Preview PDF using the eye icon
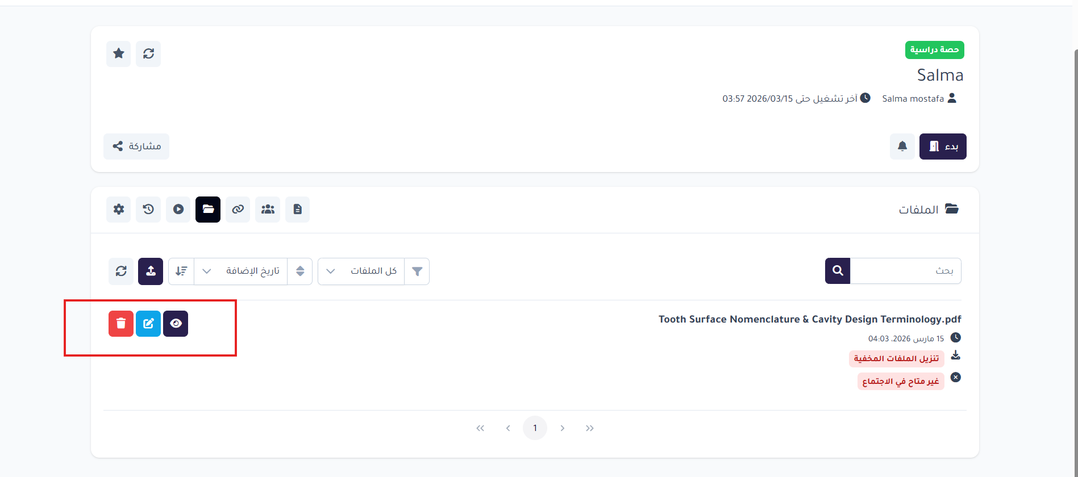Viewport: 1078px width, 477px height. pyautogui.click(x=176, y=324)
